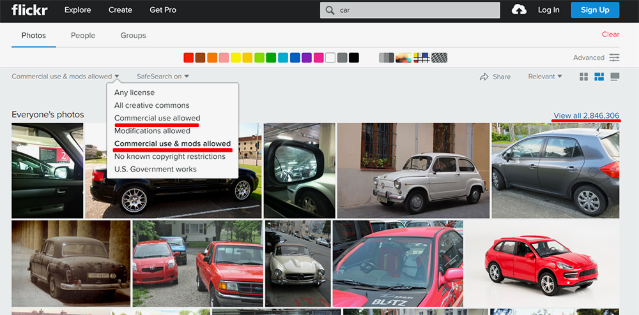Select the minimalist grid style filter

(421, 58)
